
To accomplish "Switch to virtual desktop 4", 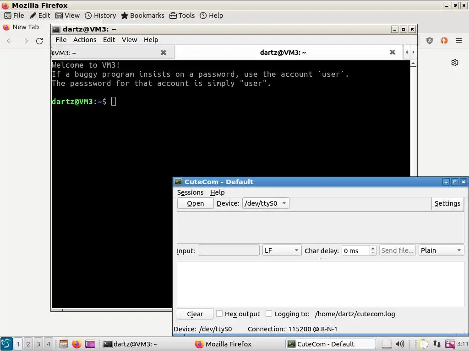I will pyautogui.click(x=48, y=344).
